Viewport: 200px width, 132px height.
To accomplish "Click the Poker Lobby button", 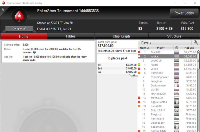I will click(184, 13).
